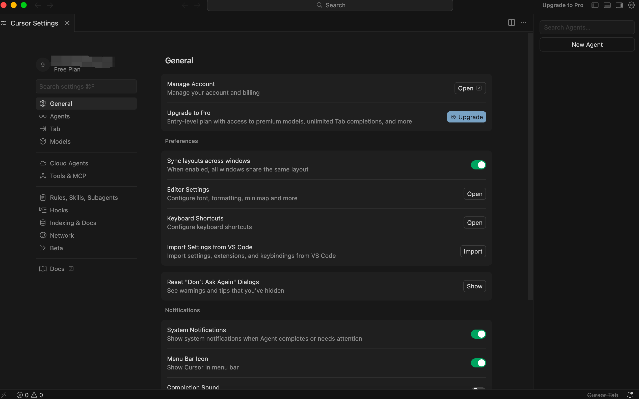Screen dimensions: 639x399
Task: Click the Search settings field
Action: 86,87
